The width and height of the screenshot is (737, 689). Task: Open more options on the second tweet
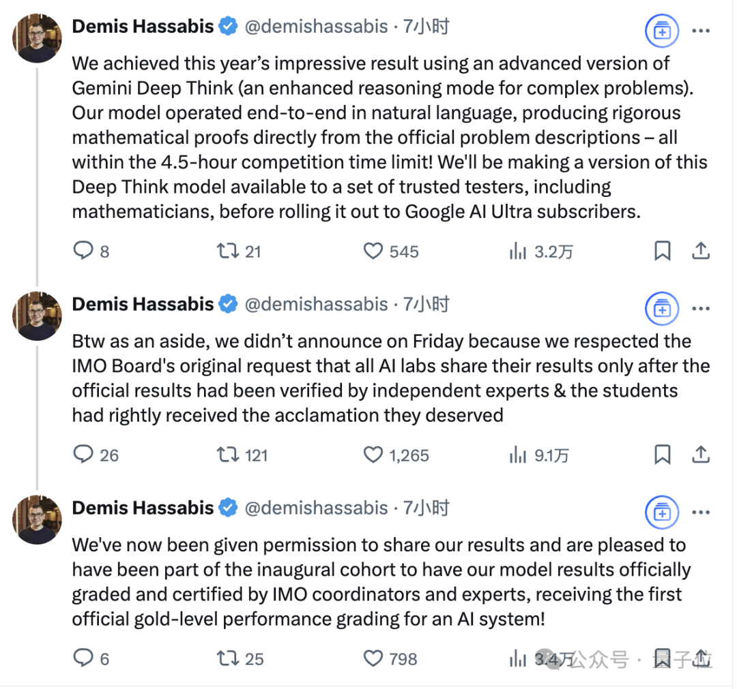701,309
